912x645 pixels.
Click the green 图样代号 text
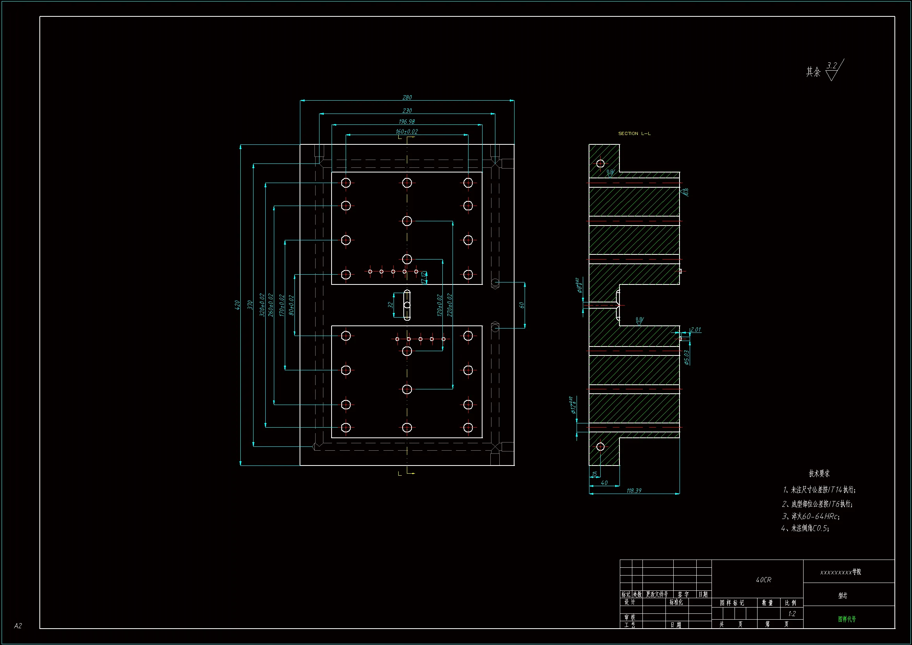click(847, 619)
